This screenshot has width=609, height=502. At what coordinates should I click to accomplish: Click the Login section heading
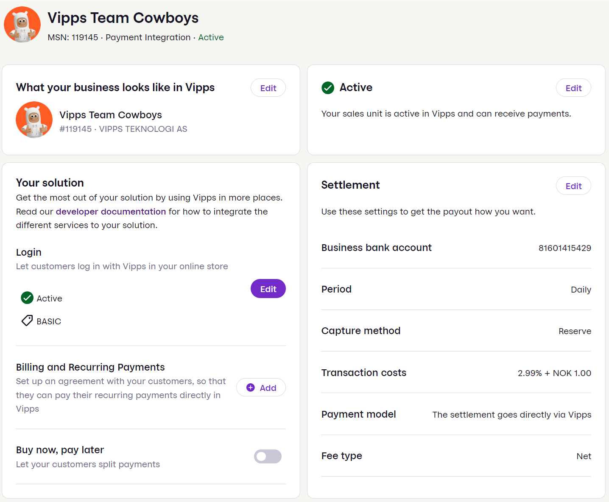coord(29,252)
